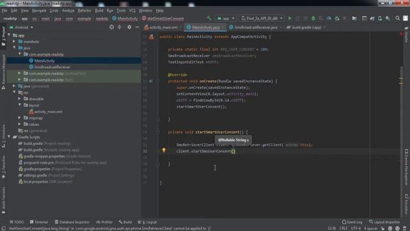This screenshot has height=231, width=410.
Task: Click the Attach Debugger to Process icon
Action: point(337,19)
